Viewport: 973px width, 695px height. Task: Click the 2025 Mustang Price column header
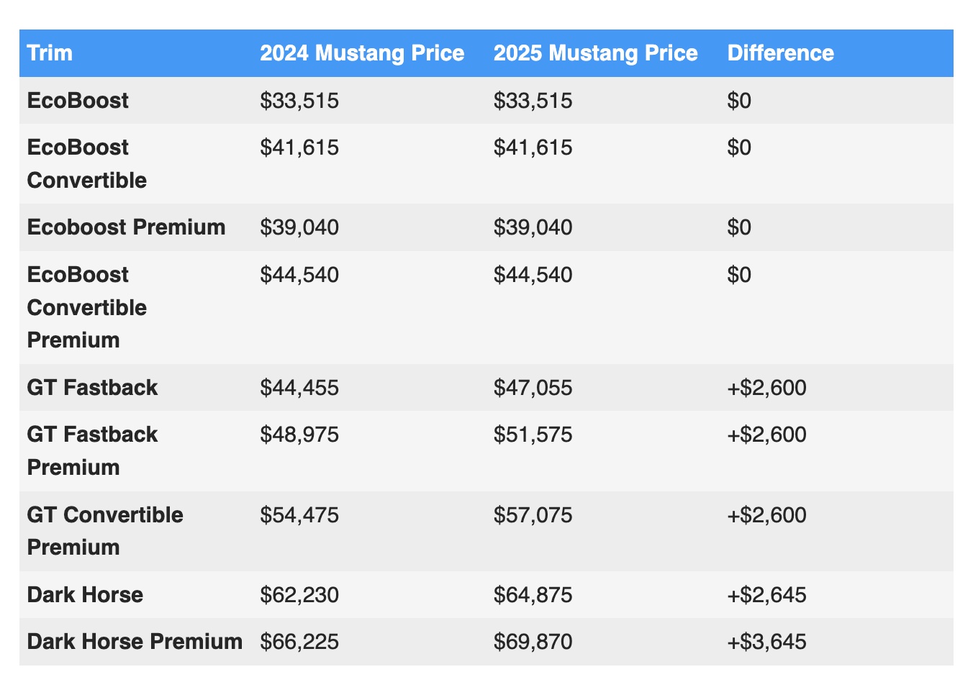595,53
